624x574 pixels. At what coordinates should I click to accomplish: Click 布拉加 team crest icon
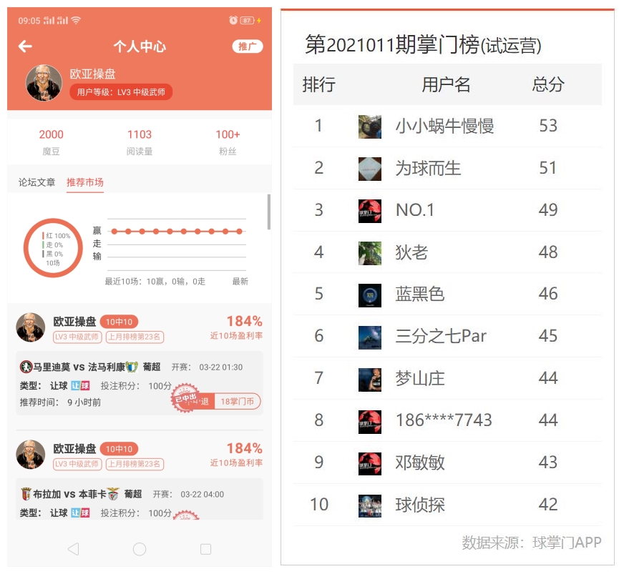tap(26, 494)
